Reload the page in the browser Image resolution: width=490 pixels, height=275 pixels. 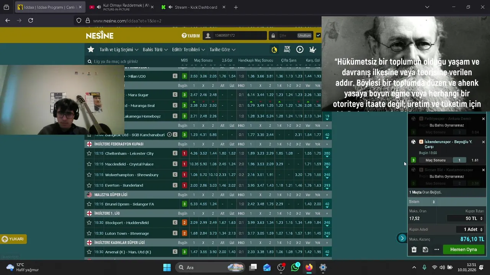click(x=31, y=21)
